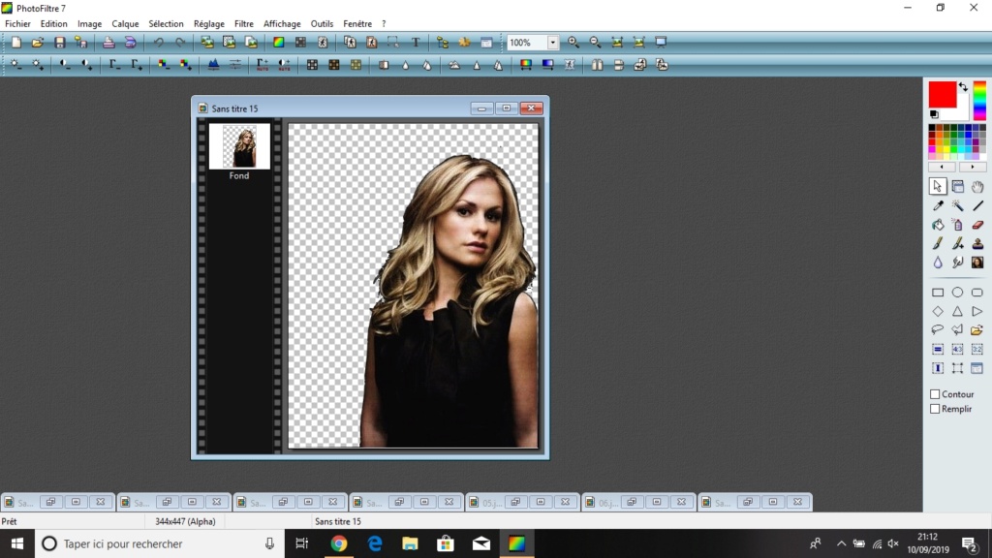Open Google Chrome from the taskbar

pyautogui.click(x=339, y=543)
